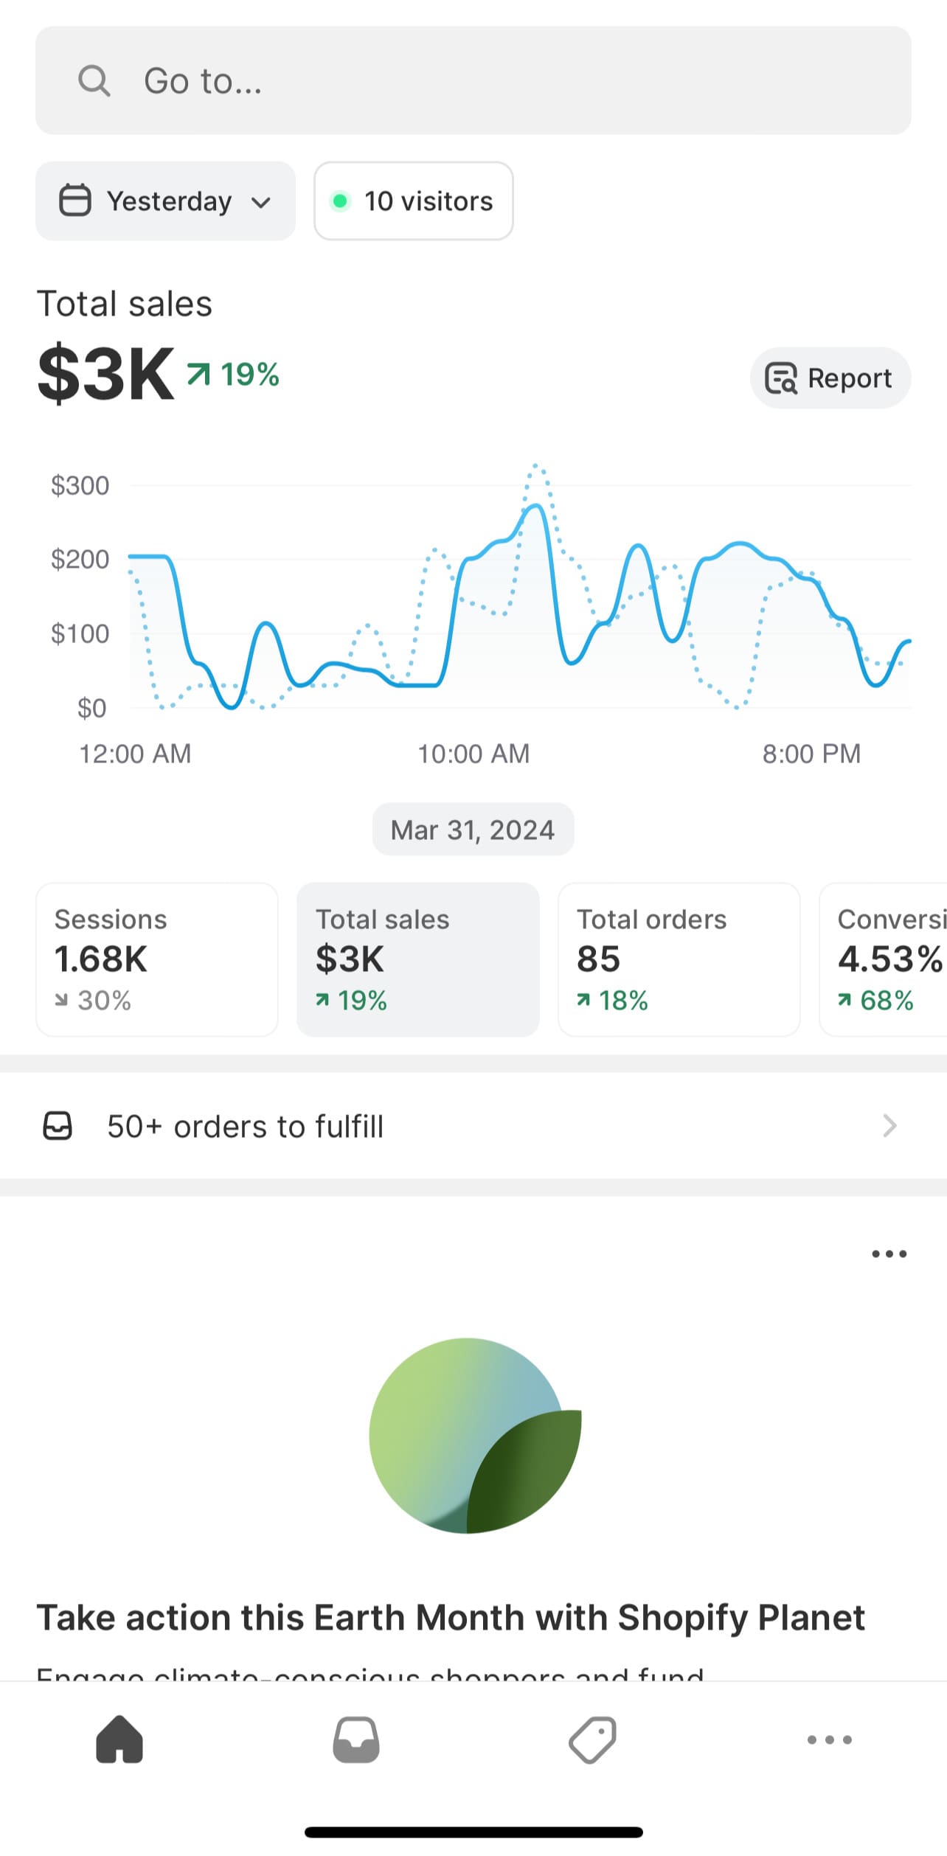
Task: Select the Sessions metric card
Action: coord(157,959)
